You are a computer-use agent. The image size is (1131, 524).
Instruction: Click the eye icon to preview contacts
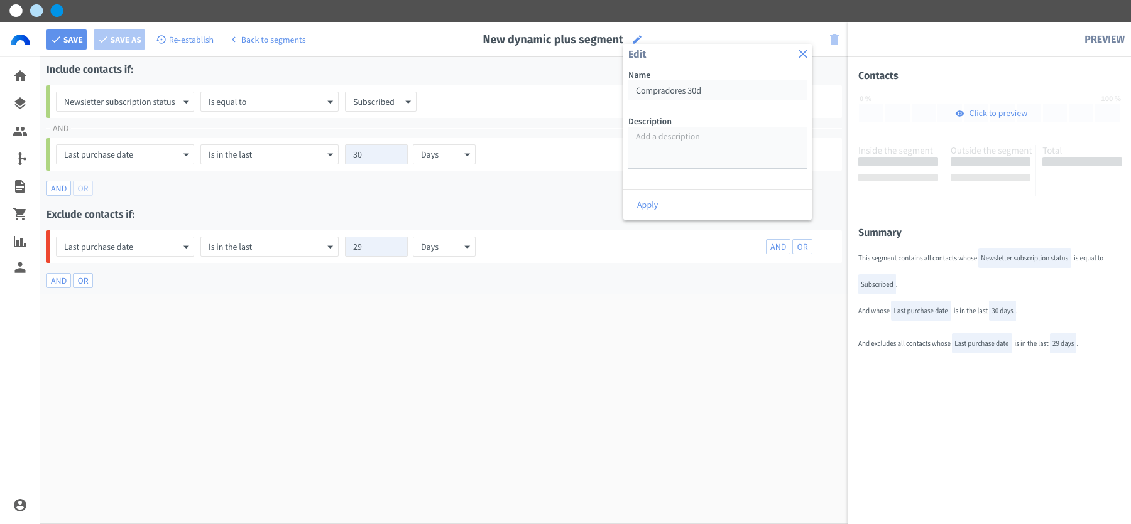(959, 114)
